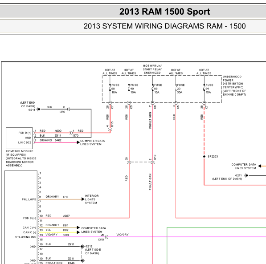Select the "CAN C (-)" pin label
The image size is (266, 264).
(x=30, y=232)
